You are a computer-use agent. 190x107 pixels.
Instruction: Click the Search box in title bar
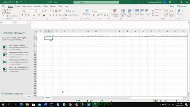click(x=96, y=2)
